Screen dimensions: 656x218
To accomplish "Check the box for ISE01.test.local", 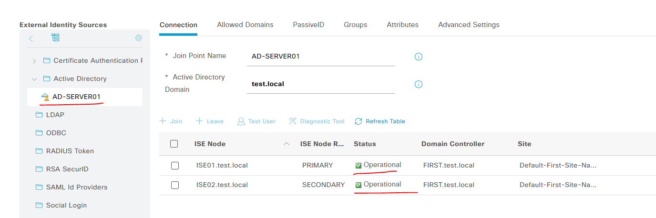I will tap(175, 166).
